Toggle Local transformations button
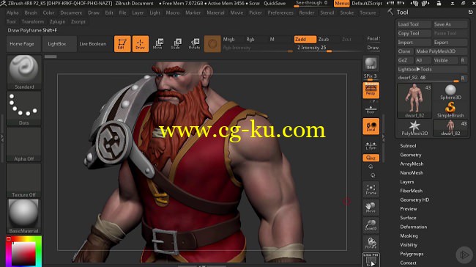Viewport: 476px width, 267px height. (371, 126)
